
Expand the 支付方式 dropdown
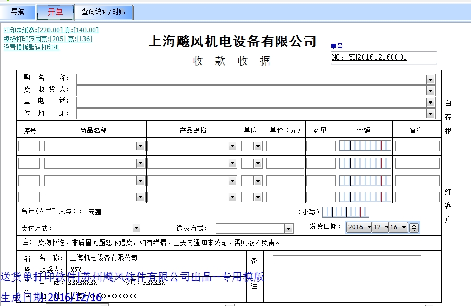(136, 228)
